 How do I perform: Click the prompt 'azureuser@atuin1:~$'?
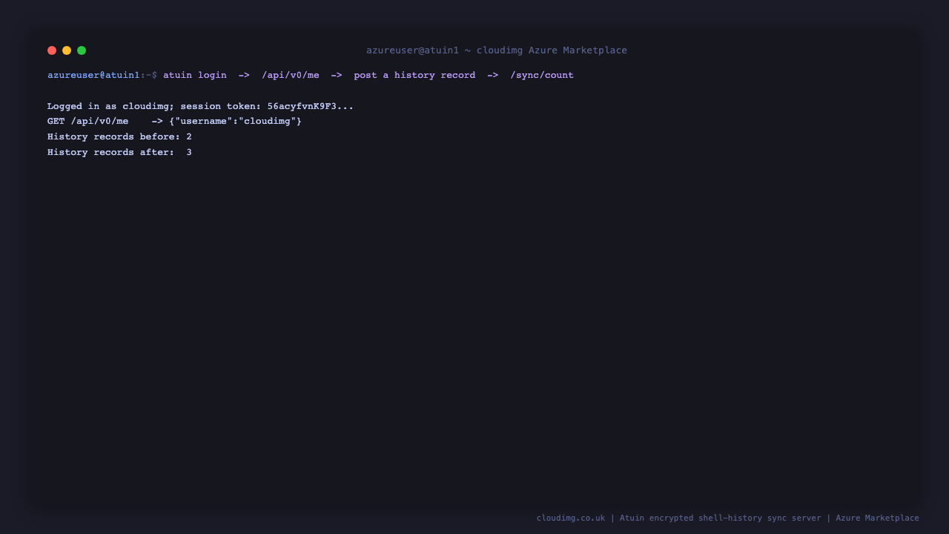point(102,76)
